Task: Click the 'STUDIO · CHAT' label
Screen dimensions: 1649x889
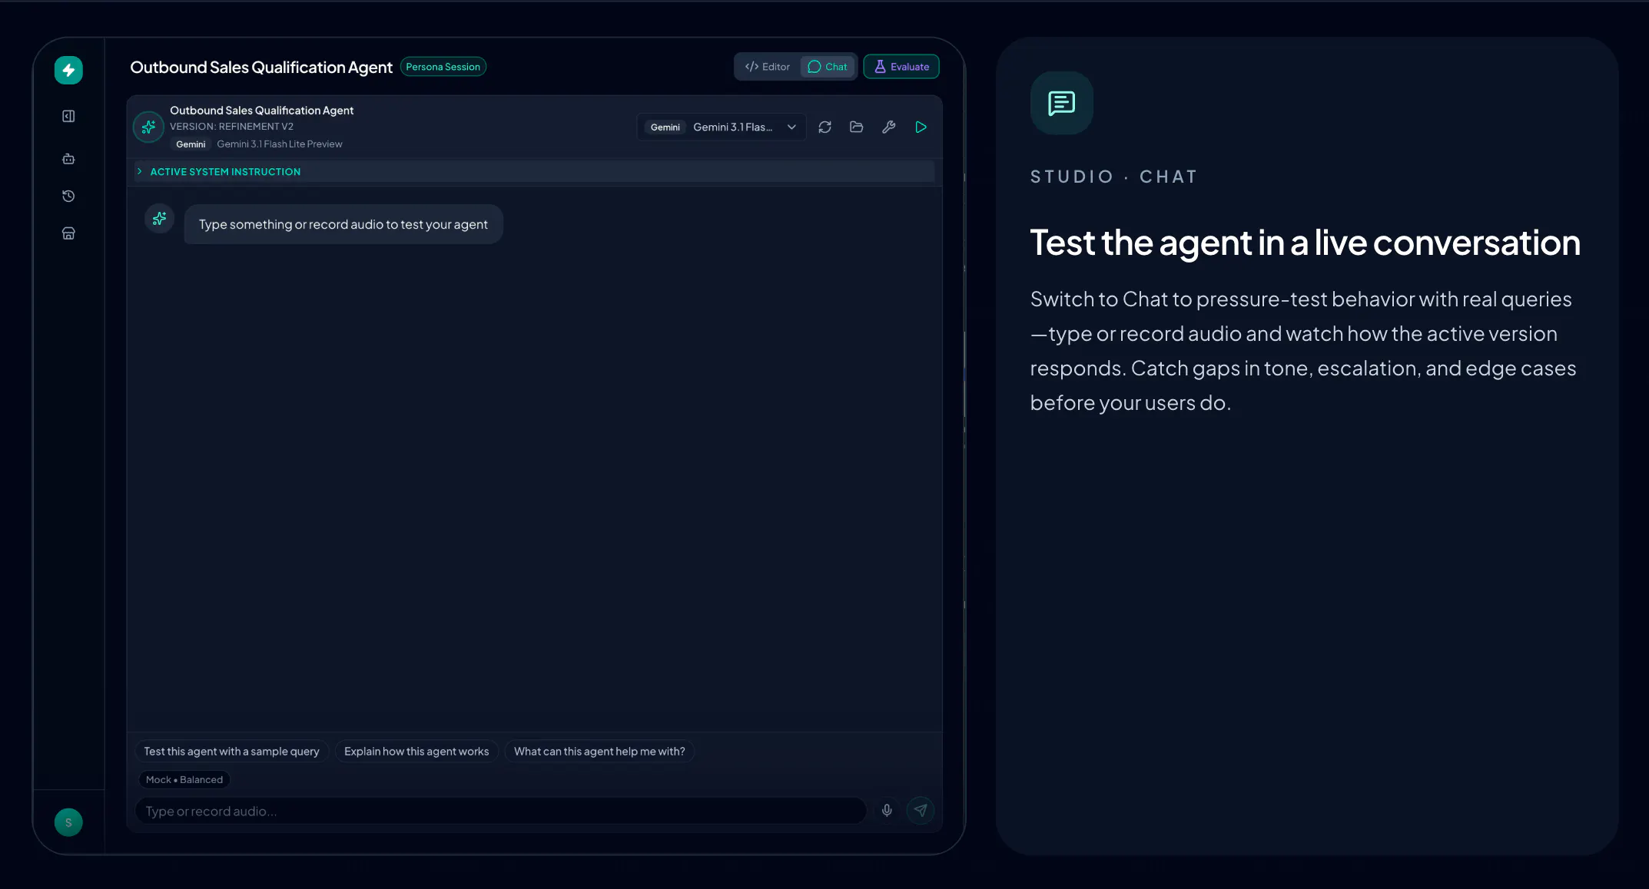Action: coord(1113,177)
